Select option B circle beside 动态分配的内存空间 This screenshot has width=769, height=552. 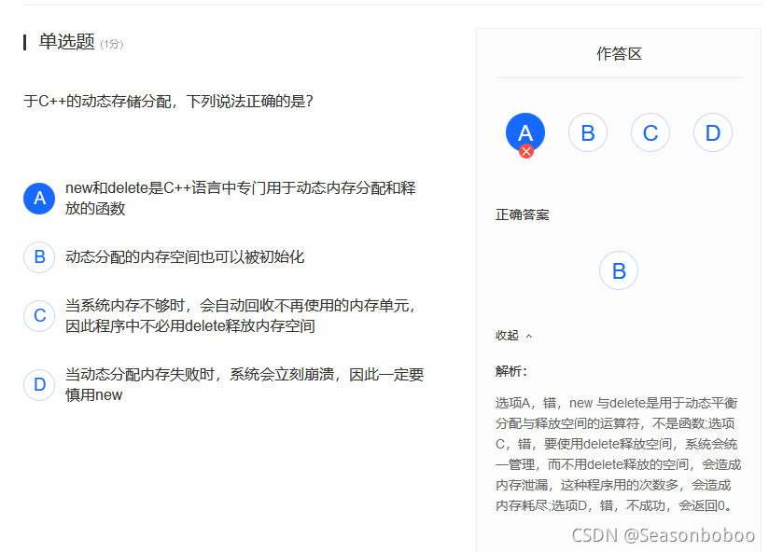click(x=39, y=257)
